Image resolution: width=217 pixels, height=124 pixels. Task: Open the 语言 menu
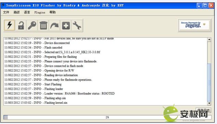pyautogui.click(x=27, y=12)
